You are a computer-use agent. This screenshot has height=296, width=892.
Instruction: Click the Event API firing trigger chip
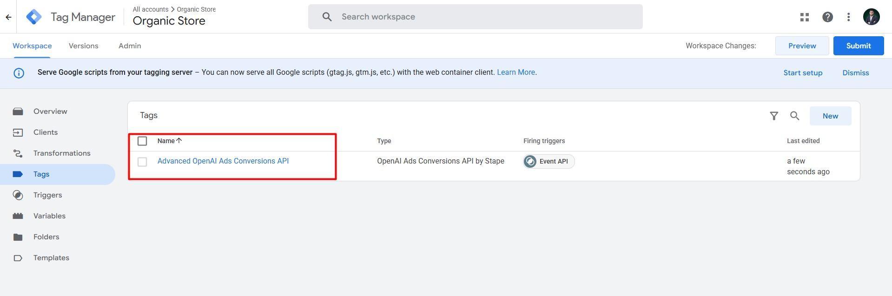pos(549,161)
